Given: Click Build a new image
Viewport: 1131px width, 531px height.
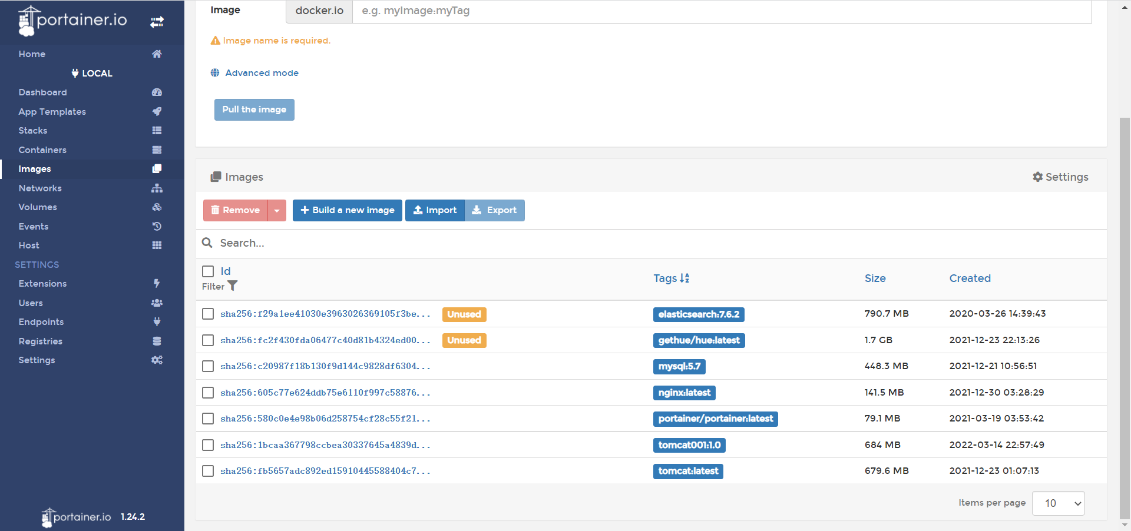Looking at the screenshot, I should point(348,210).
